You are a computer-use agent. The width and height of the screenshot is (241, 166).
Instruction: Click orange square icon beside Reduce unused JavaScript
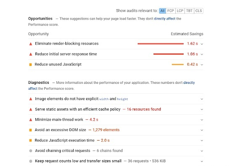click(x=30, y=65)
